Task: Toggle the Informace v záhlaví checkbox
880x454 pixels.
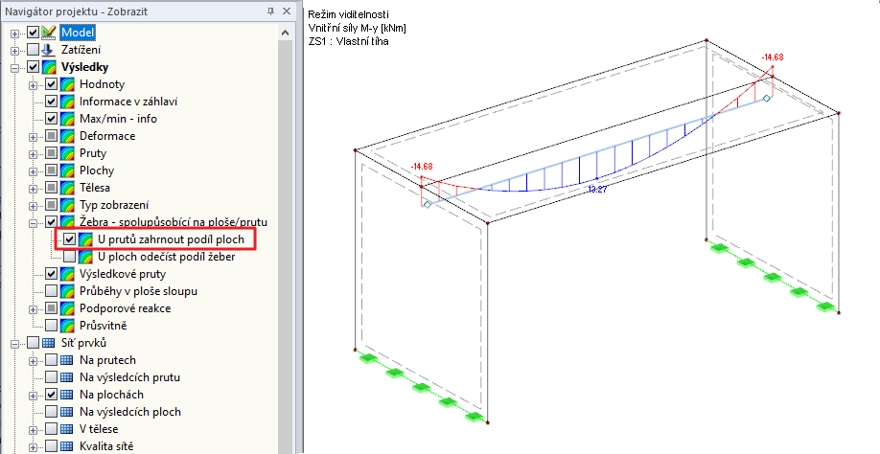Action: coord(51,102)
